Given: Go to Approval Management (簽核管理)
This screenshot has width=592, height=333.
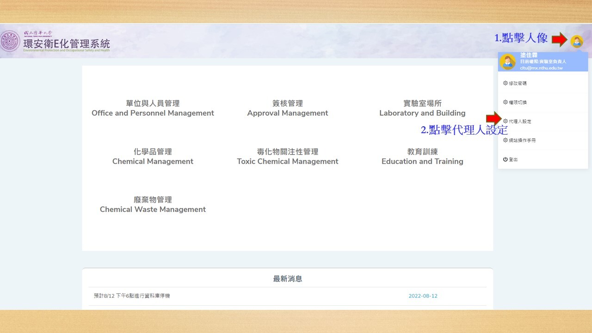Looking at the screenshot, I should [x=287, y=108].
